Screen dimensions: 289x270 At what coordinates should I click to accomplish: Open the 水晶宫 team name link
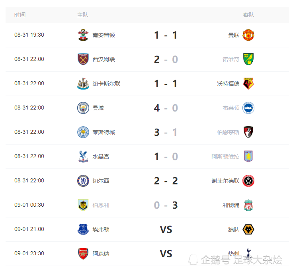(x=101, y=157)
